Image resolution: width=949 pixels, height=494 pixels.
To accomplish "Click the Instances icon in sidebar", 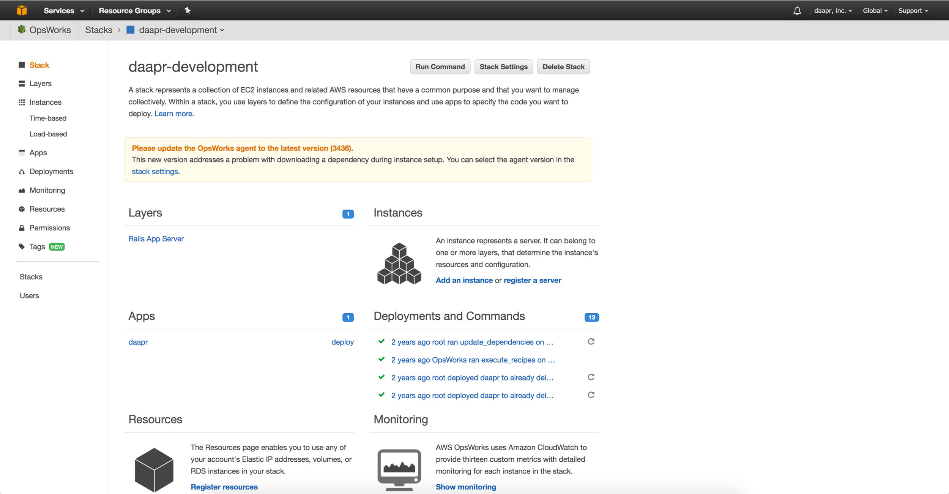I will (x=22, y=102).
